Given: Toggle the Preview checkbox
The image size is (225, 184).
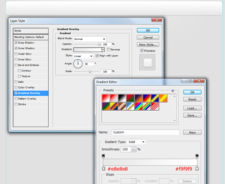Looking at the screenshot, I should (142, 50).
